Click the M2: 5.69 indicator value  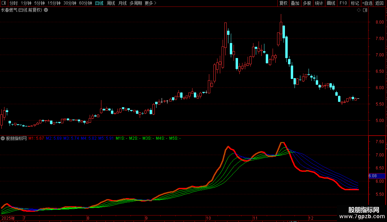click(x=53, y=138)
